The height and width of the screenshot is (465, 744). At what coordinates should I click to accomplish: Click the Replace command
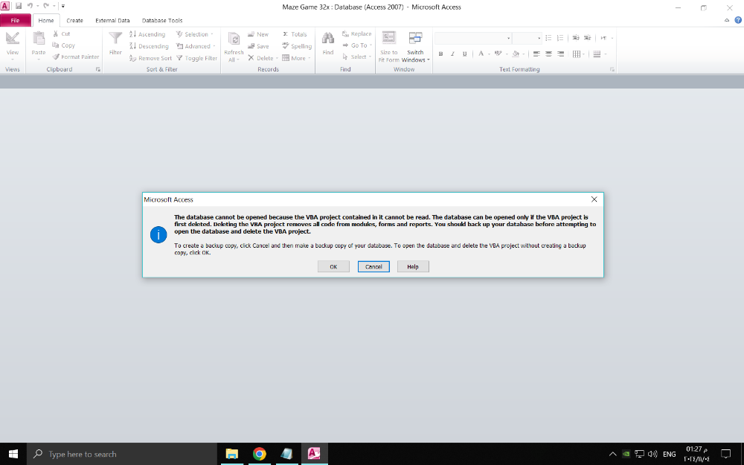tap(356, 33)
